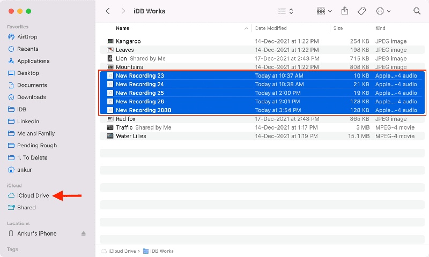The width and height of the screenshot is (429, 257).
Task: Select New Recording 26
Action: tap(262, 101)
